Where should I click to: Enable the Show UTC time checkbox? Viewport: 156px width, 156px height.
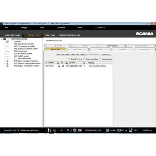(69, 59)
